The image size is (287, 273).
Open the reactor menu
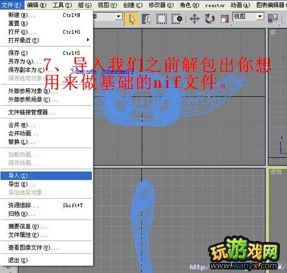[x=215, y=5]
